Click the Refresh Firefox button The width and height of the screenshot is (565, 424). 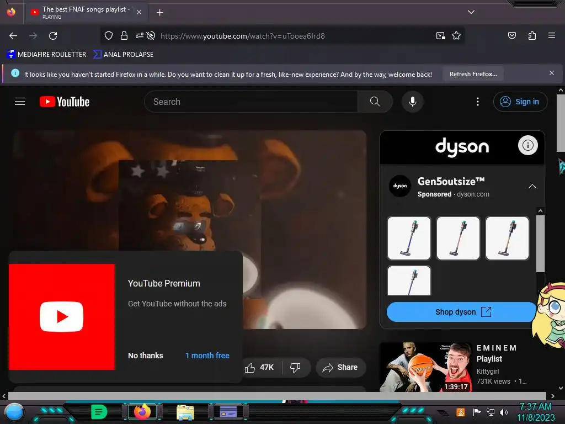(x=473, y=75)
